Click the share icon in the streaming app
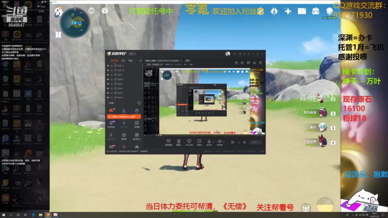This screenshot has height=218, width=388. 260,63
